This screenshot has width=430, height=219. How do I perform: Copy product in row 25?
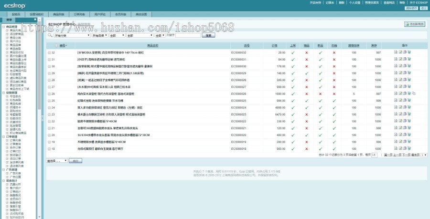[x=405, y=100]
